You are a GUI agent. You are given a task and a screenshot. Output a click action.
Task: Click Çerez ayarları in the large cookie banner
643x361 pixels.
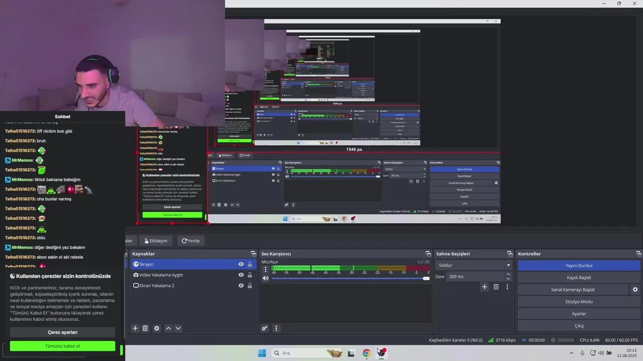tap(63, 332)
